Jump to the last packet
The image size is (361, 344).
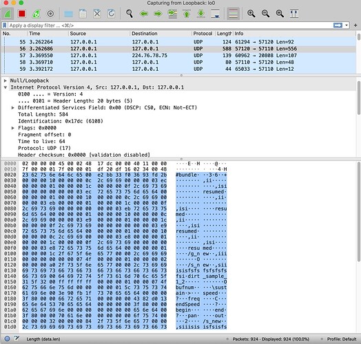click(201, 14)
